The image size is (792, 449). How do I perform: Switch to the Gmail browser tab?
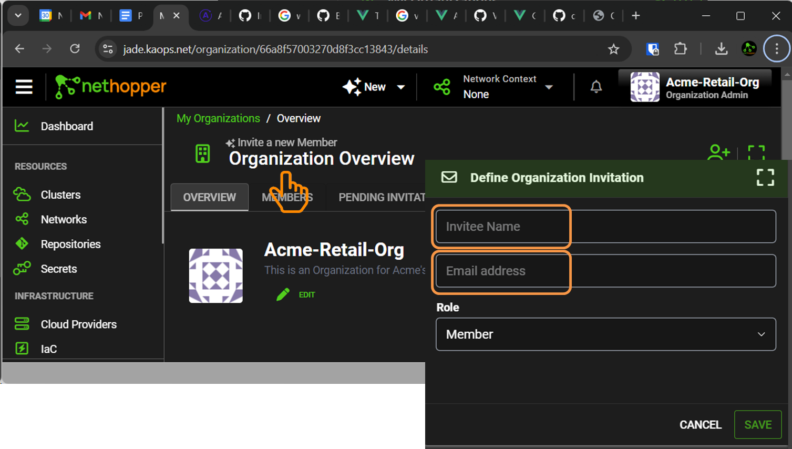(90, 16)
